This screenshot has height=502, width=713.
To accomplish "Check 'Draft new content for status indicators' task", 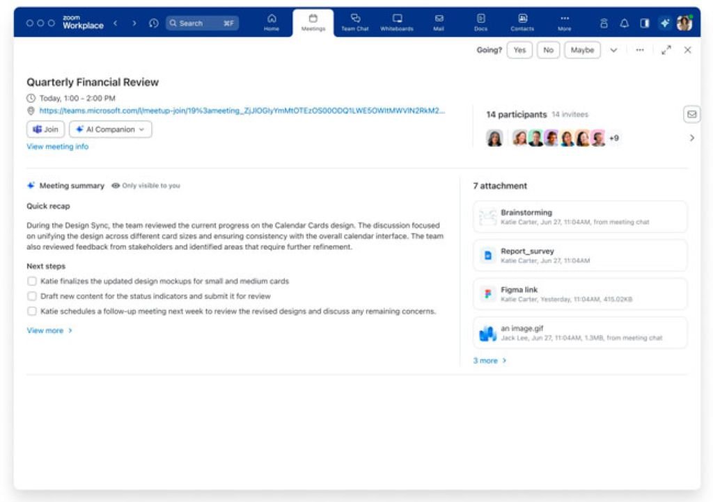I will [x=32, y=296].
